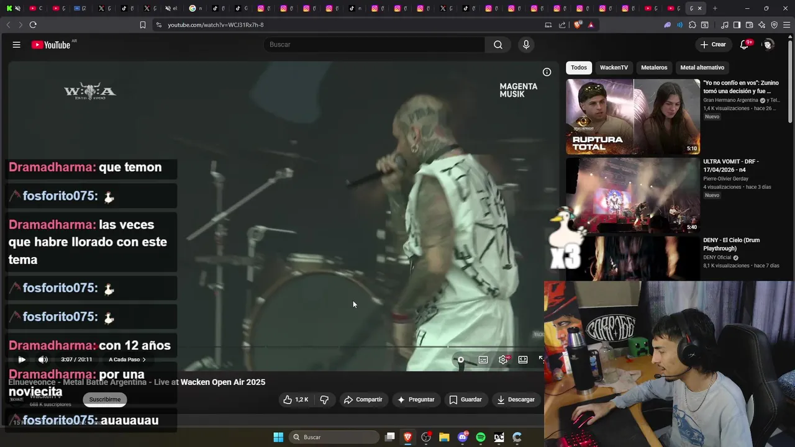The image size is (795, 447).
Task: Open the ULTRA VOMIT concert thumbnail
Action: pos(633,196)
